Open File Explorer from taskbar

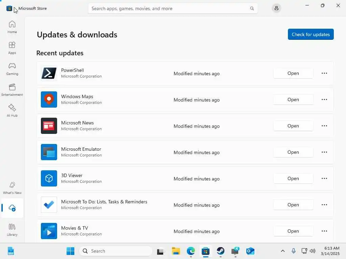[x=176, y=251]
